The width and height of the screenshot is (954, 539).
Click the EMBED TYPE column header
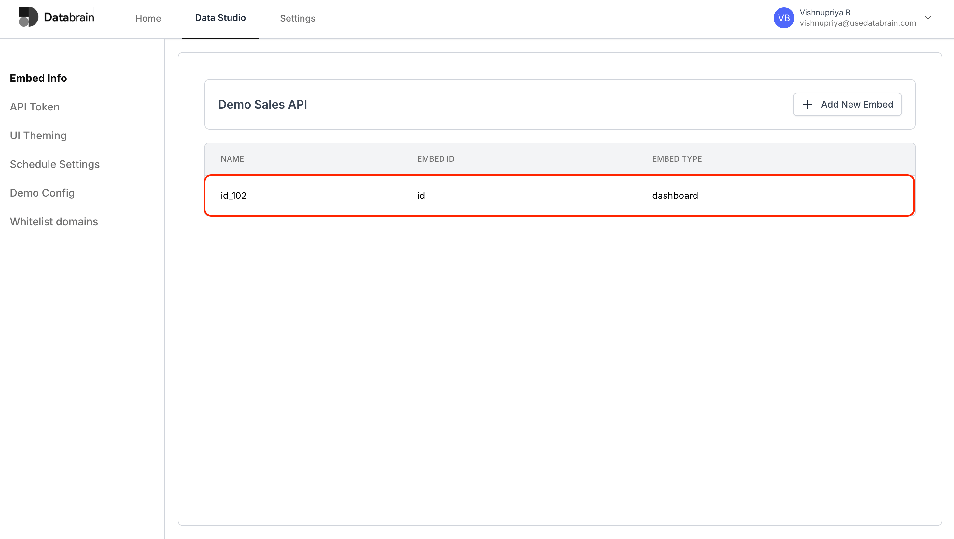pos(677,159)
